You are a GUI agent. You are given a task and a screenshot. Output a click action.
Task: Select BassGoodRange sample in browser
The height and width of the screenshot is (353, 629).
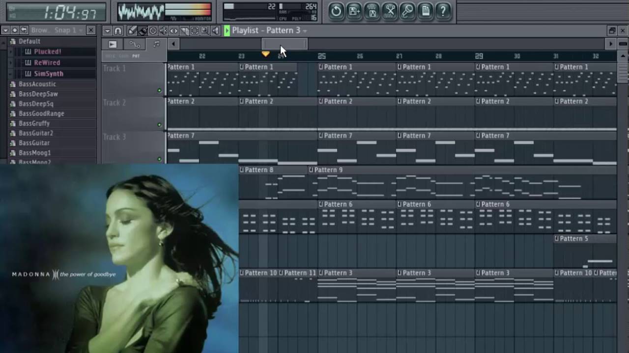[x=41, y=113]
